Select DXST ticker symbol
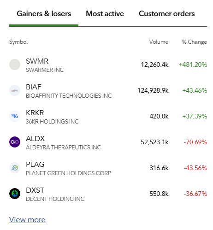Viewport: 213px width, 230px height. coord(35,190)
